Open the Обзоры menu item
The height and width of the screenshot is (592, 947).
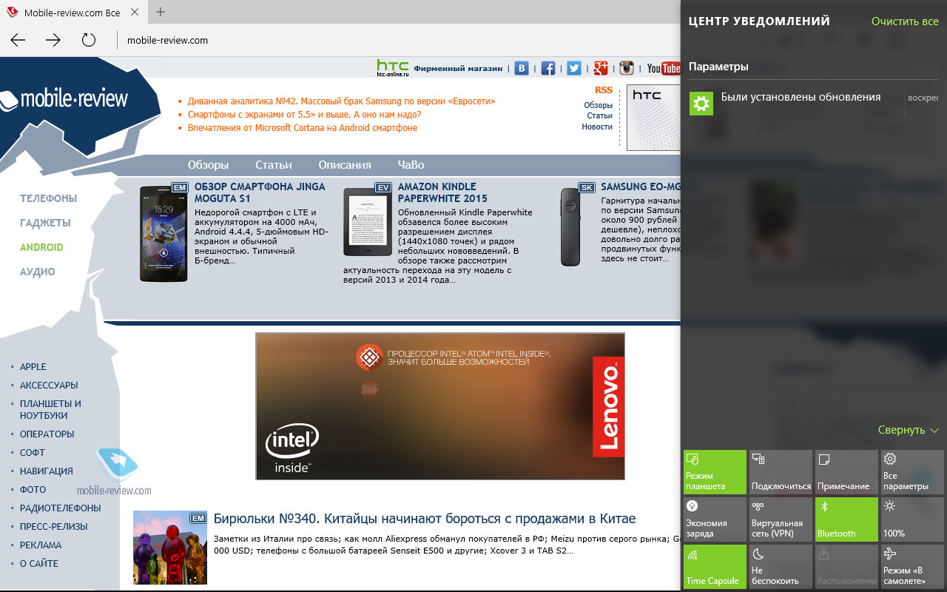(208, 165)
